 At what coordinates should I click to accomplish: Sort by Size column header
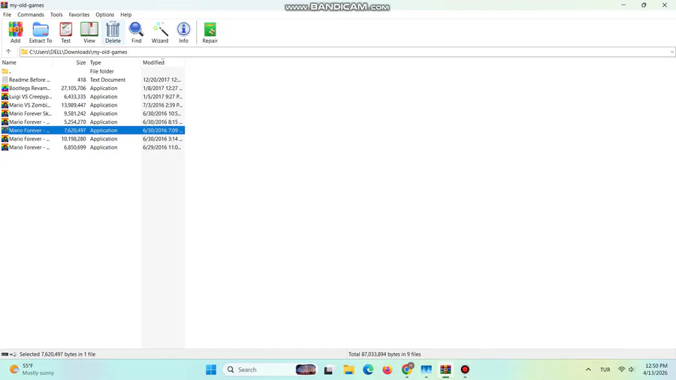[x=71, y=62]
